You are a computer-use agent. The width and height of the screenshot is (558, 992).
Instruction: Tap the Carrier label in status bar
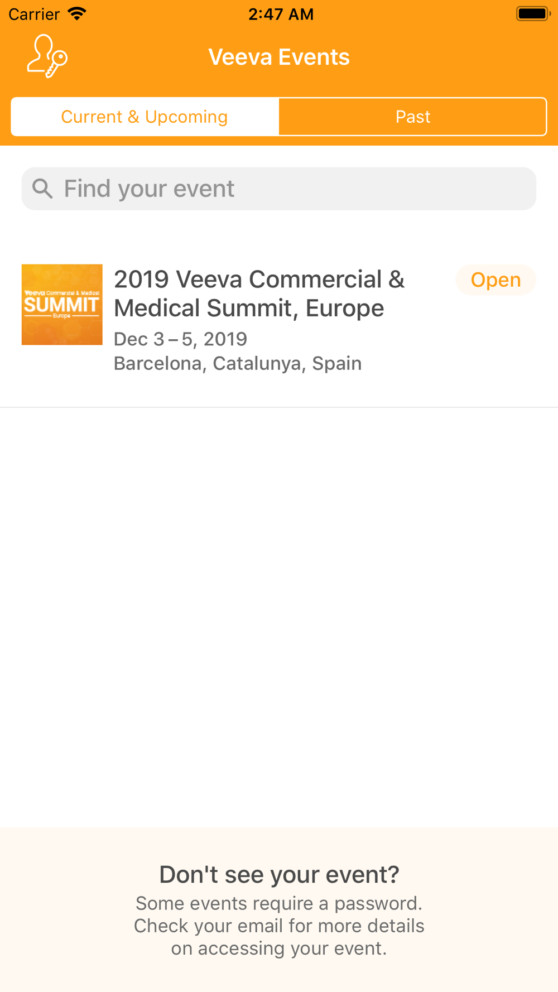(x=34, y=14)
